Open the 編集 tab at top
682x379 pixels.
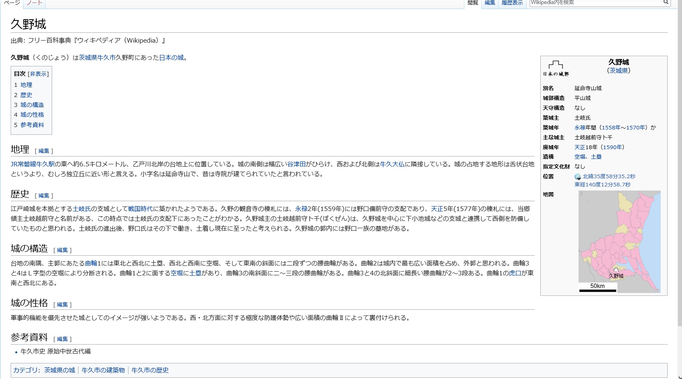[x=490, y=2]
